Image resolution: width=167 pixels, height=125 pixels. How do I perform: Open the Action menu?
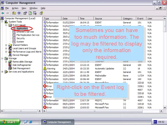click(x=15, y=8)
